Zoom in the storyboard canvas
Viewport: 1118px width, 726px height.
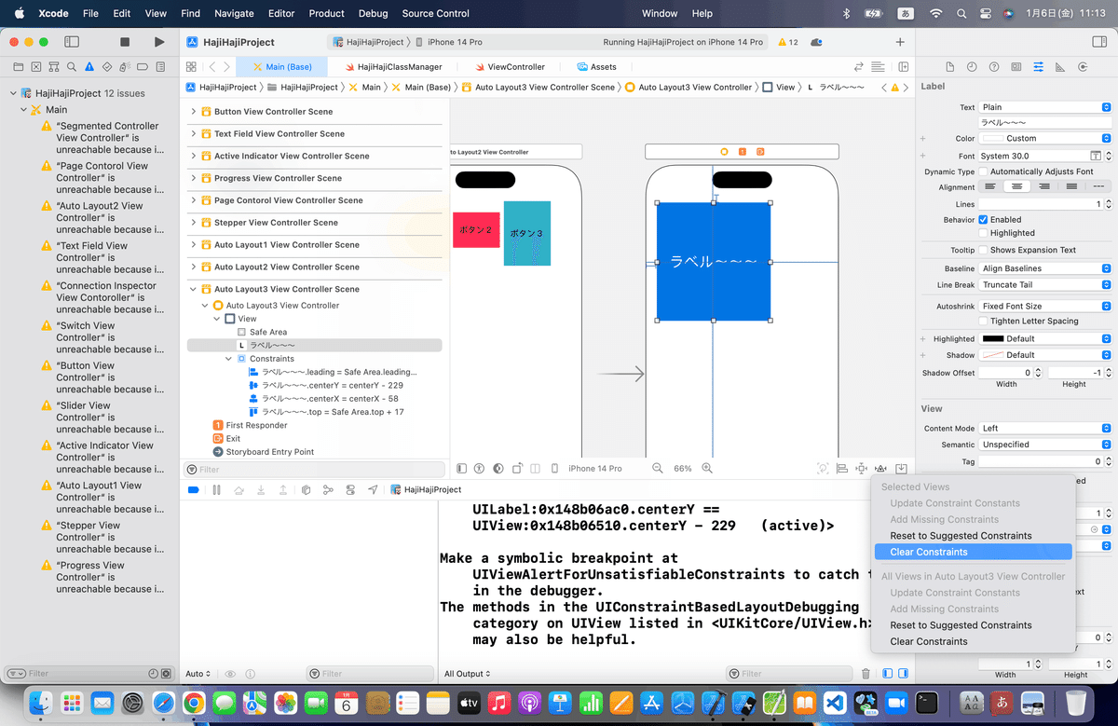tap(707, 468)
